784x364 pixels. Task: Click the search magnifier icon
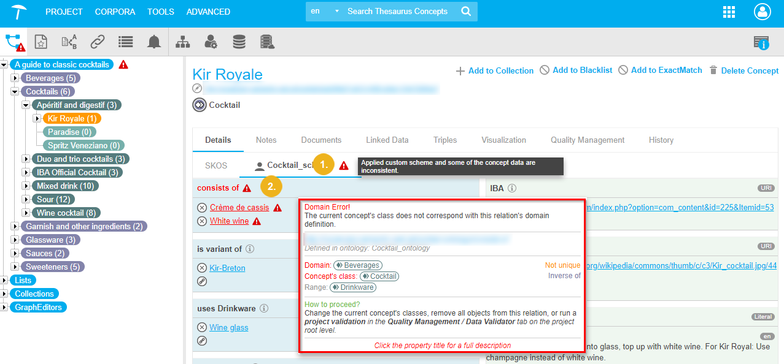[x=466, y=12]
